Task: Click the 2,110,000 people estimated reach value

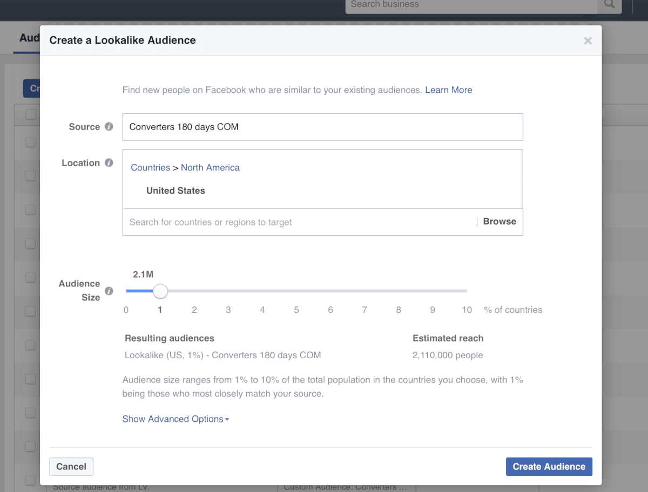Action: click(448, 356)
